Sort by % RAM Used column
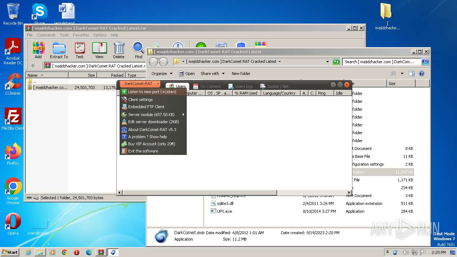Image resolution: width=457 pixels, height=257 pixels. pyautogui.click(x=246, y=93)
